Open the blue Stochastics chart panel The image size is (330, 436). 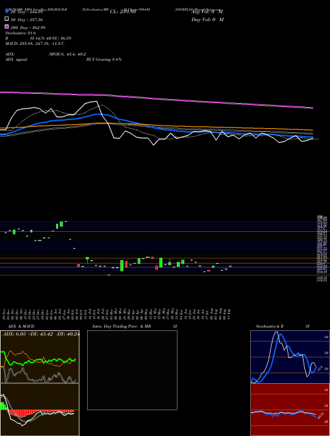pos(290,357)
